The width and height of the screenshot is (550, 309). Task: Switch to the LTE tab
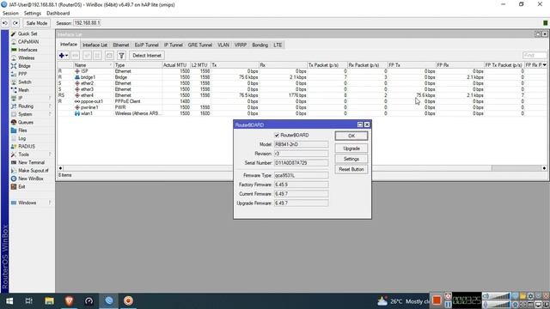click(278, 45)
